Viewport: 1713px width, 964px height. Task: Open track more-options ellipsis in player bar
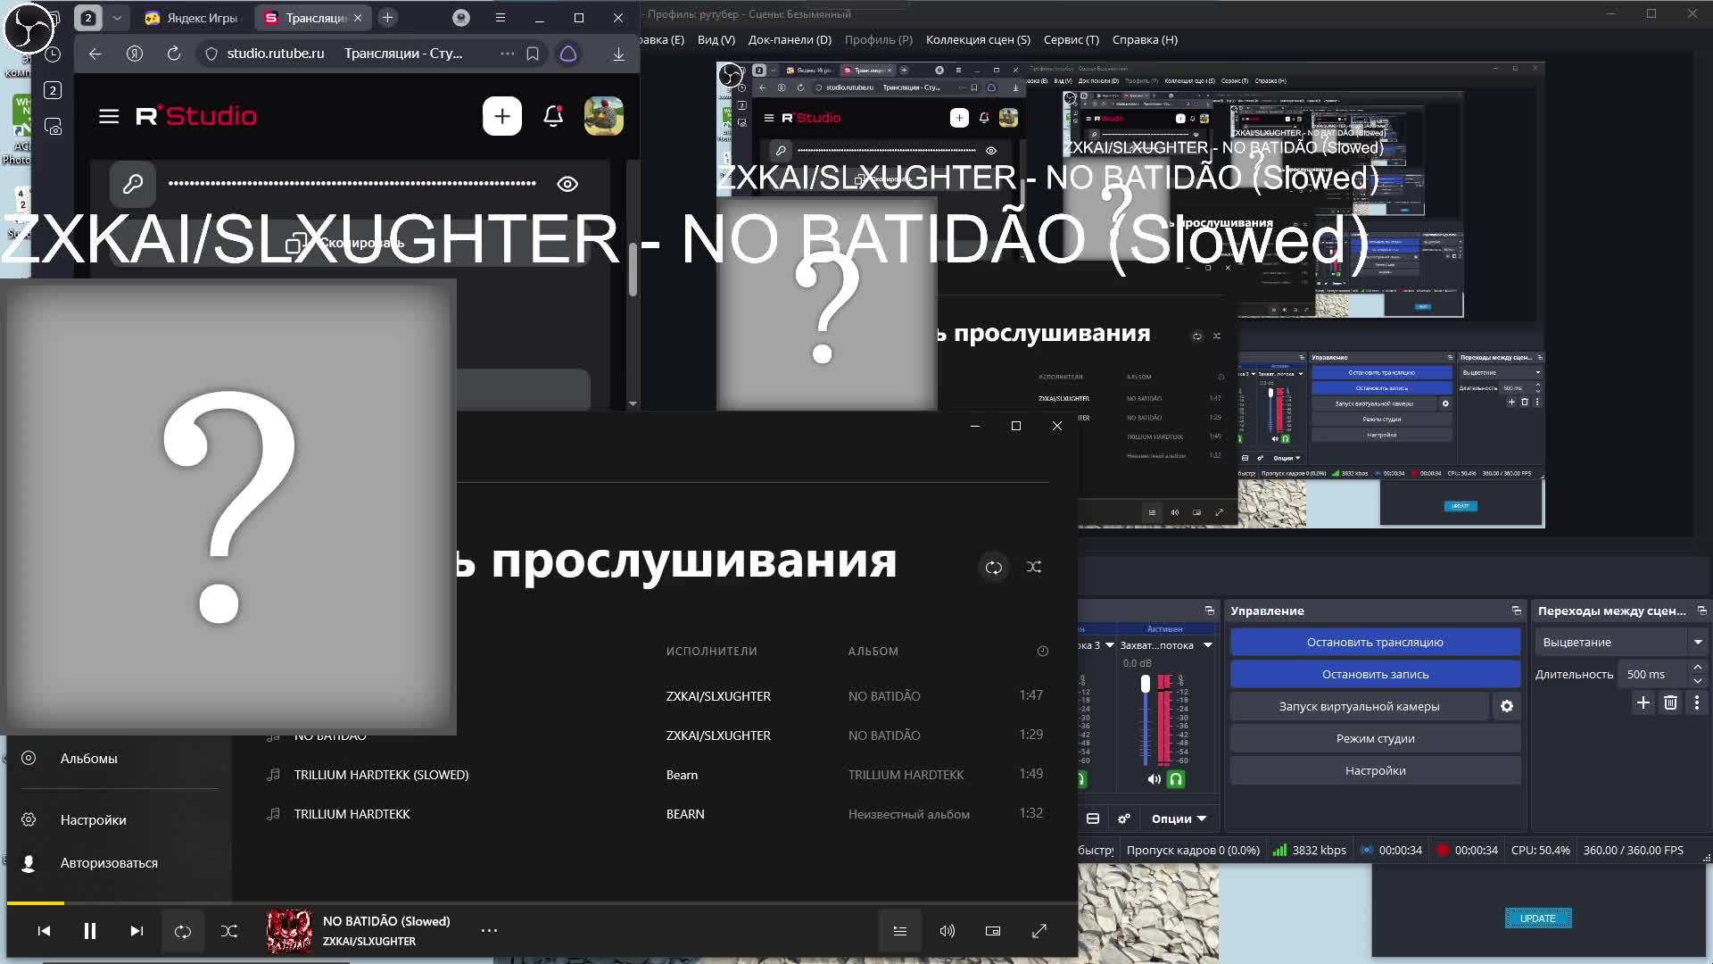point(489,930)
